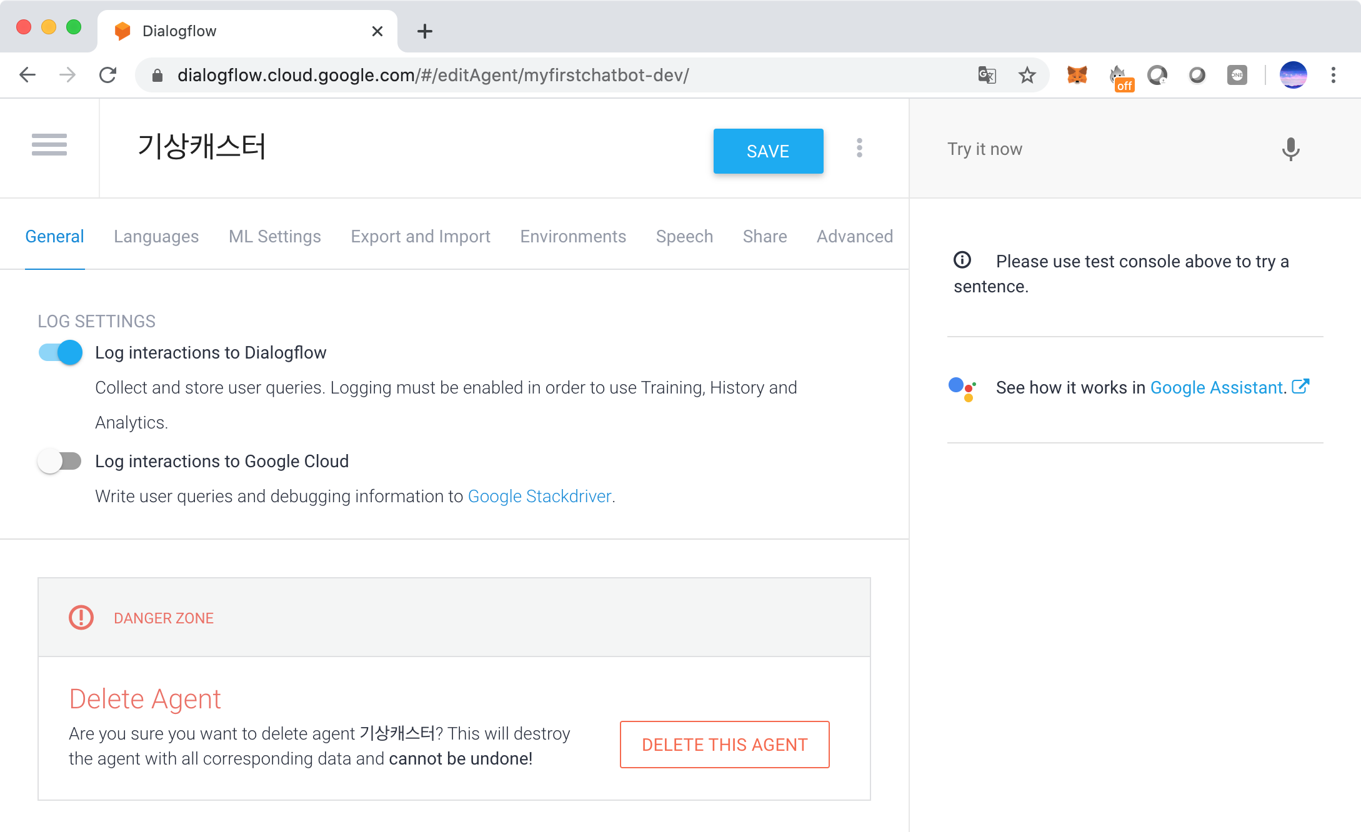The width and height of the screenshot is (1361, 832).
Task: Switch to the ML Settings tab
Action: [275, 237]
